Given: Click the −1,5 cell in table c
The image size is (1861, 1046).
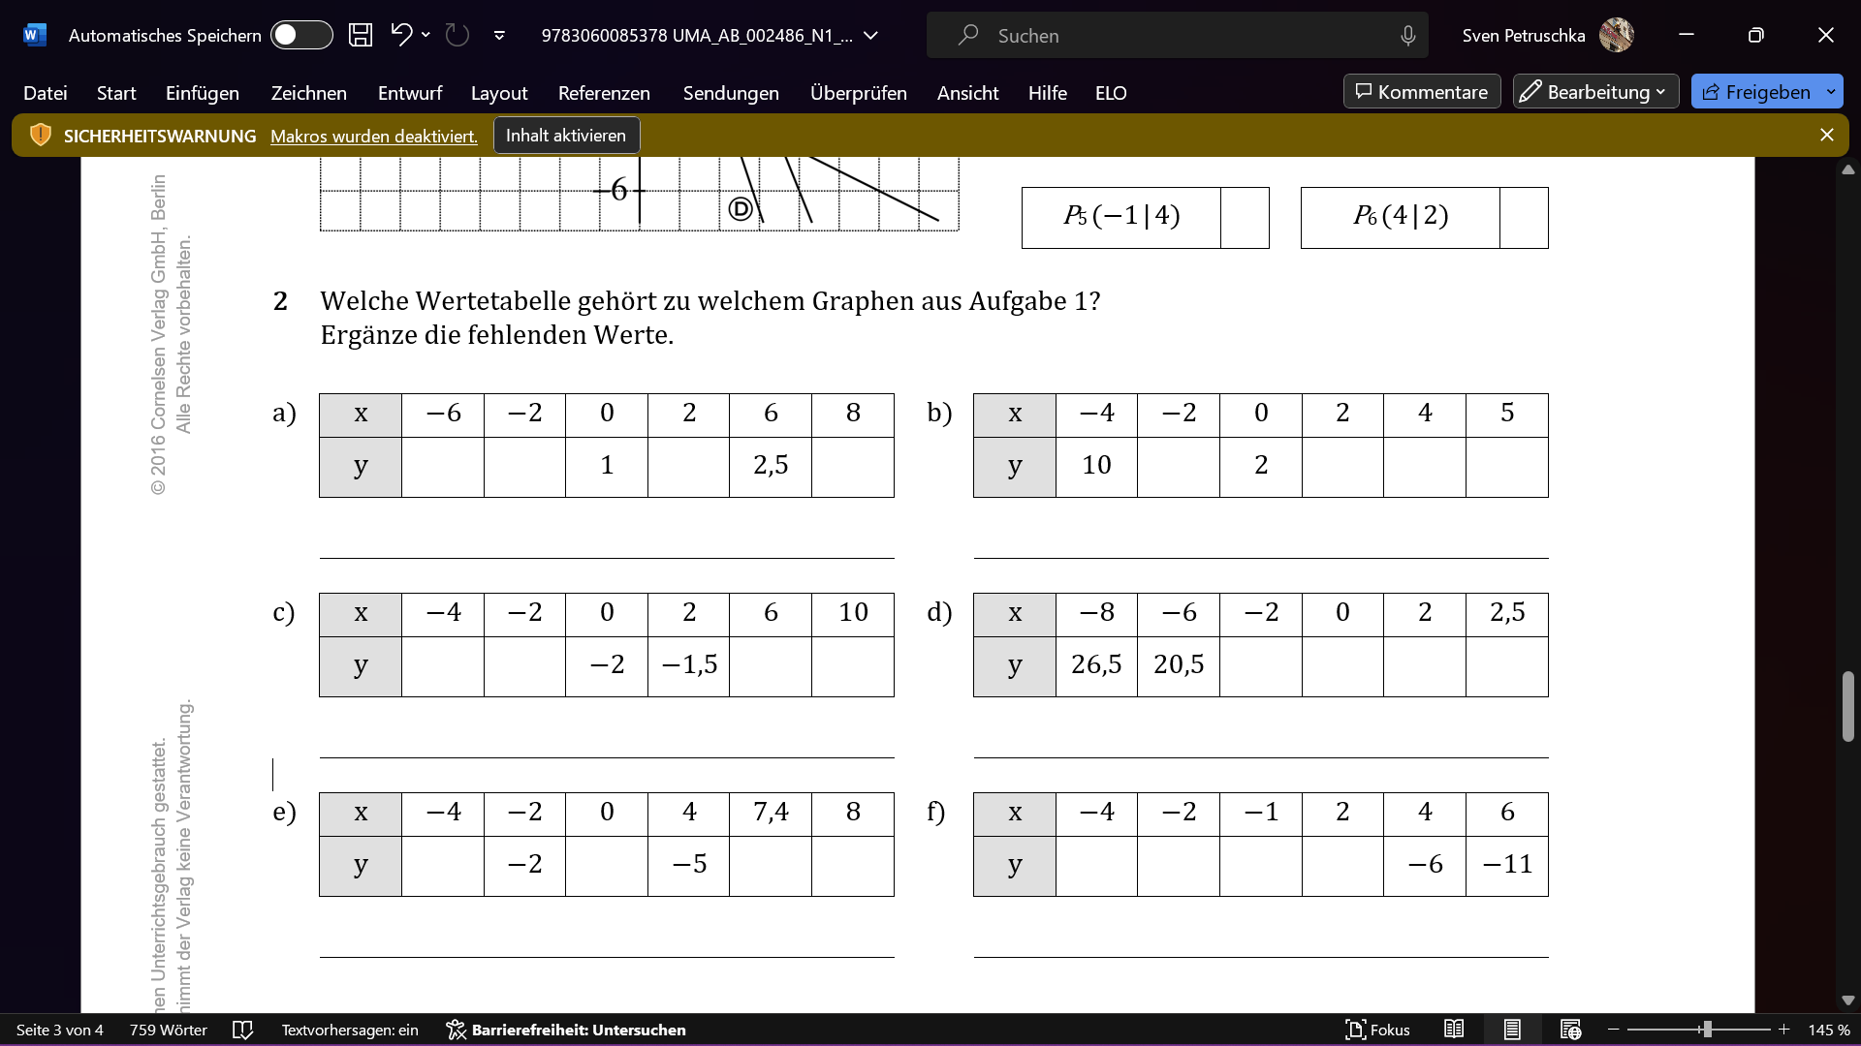Looking at the screenshot, I should [x=688, y=666].
